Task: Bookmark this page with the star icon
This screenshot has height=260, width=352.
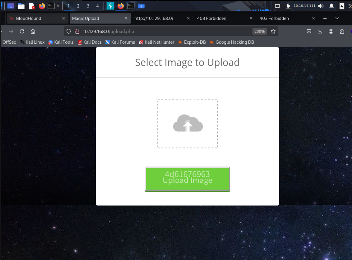Action: coord(273,31)
